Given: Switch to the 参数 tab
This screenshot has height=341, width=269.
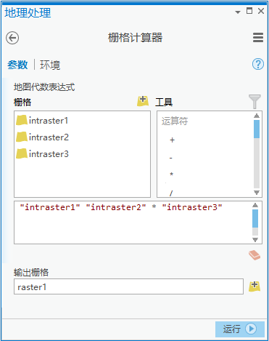Looking at the screenshot, I should [x=17, y=65].
